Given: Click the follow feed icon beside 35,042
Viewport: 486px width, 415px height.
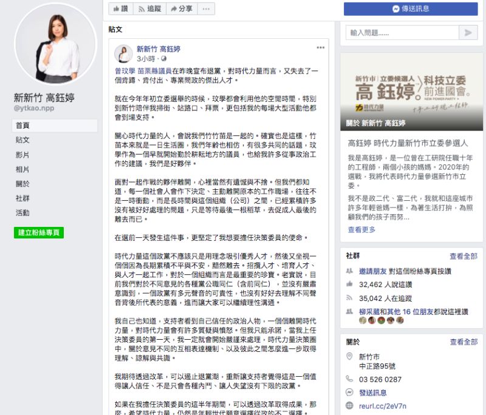Looking at the screenshot, I should 349,298.
